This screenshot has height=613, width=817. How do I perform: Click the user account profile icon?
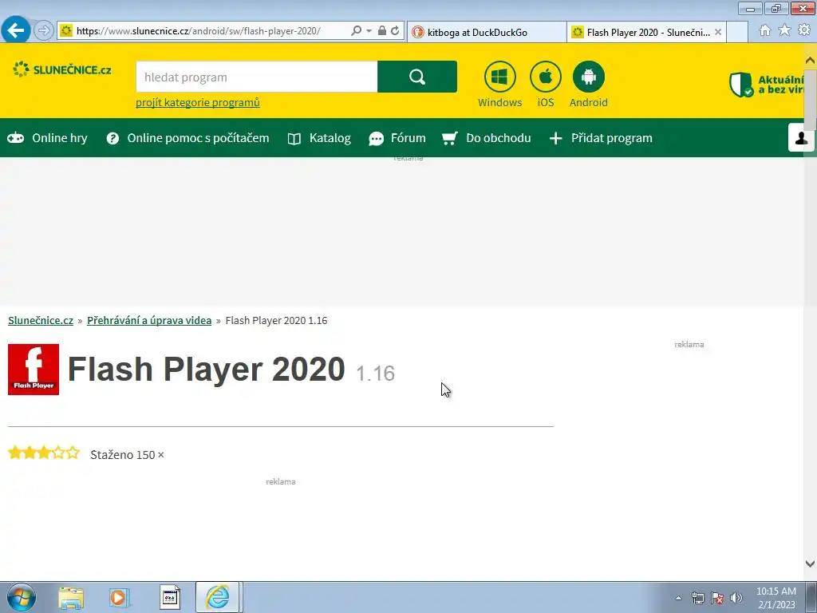click(801, 137)
